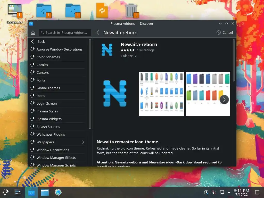Image resolution: width=264 pixels, height=198 pixels.
Task: Select the Color Schemes category
Action: pos(57,57)
